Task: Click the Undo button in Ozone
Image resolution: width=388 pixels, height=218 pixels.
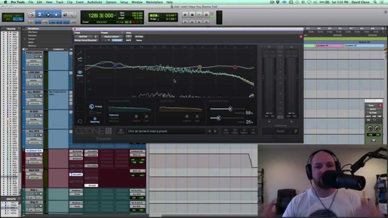Action: pyautogui.click(x=226, y=131)
